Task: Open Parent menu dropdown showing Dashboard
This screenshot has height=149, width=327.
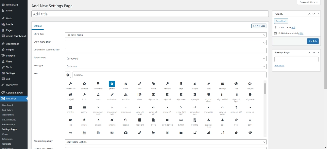Action: [165, 59]
